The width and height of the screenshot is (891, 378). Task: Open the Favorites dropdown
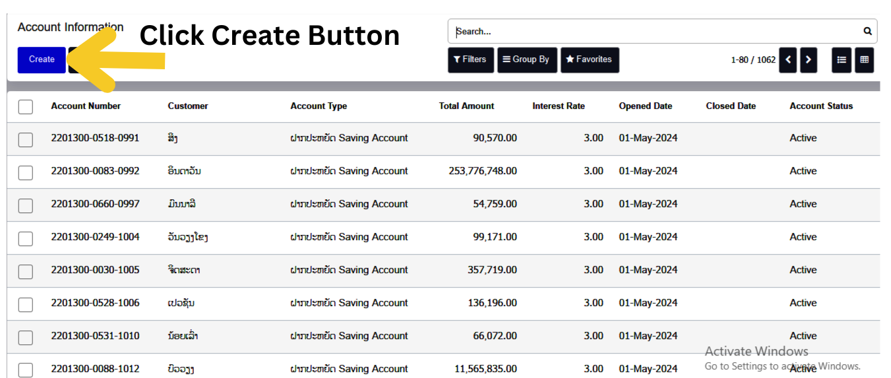tap(589, 59)
